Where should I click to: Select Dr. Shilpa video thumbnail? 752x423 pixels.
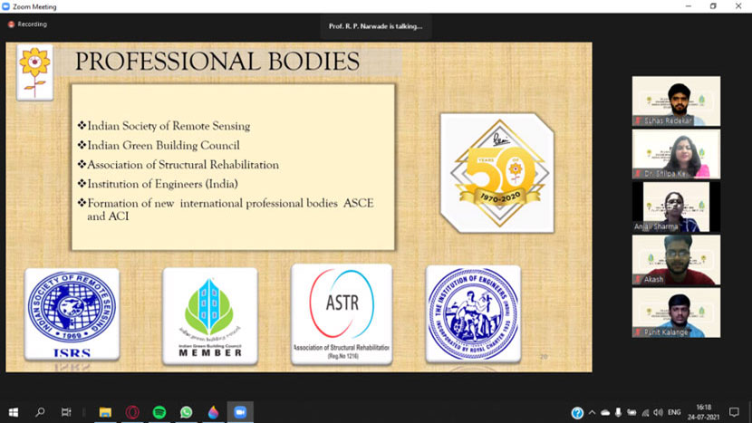point(676,154)
